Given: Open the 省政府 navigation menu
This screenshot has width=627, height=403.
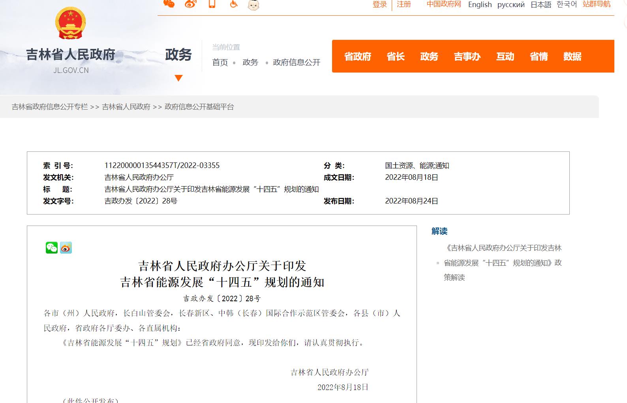Looking at the screenshot, I should pos(358,56).
